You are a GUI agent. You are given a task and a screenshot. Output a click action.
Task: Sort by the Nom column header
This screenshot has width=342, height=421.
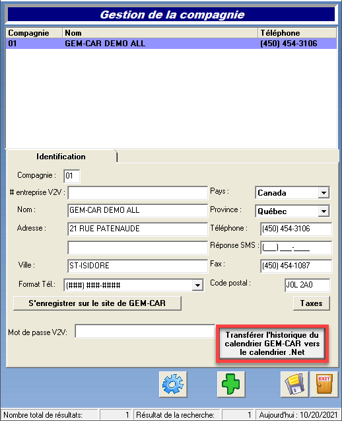pyautogui.click(x=160, y=33)
